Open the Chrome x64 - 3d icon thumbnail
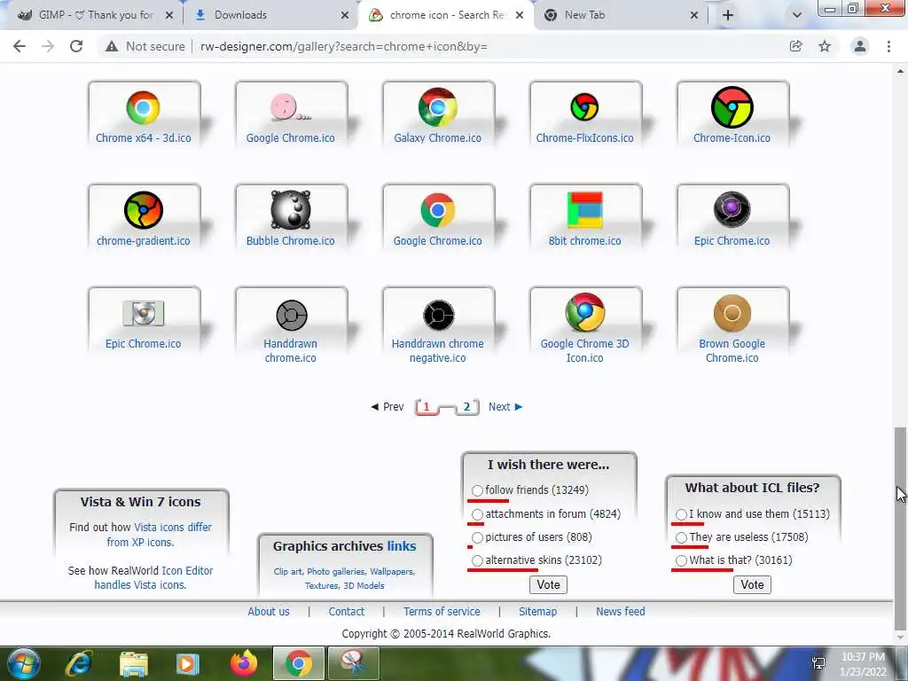Image resolution: width=908 pixels, height=681 pixels. pos(143,107)
